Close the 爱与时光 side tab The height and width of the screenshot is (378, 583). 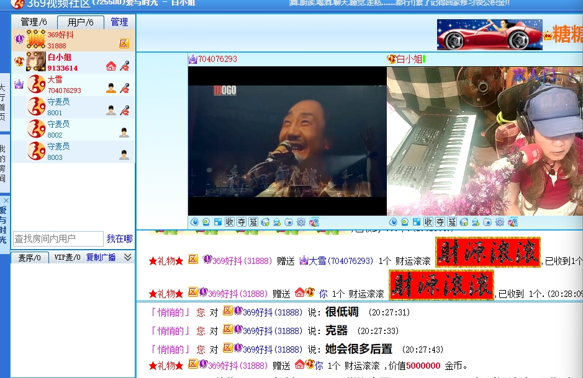click(6, 200)
